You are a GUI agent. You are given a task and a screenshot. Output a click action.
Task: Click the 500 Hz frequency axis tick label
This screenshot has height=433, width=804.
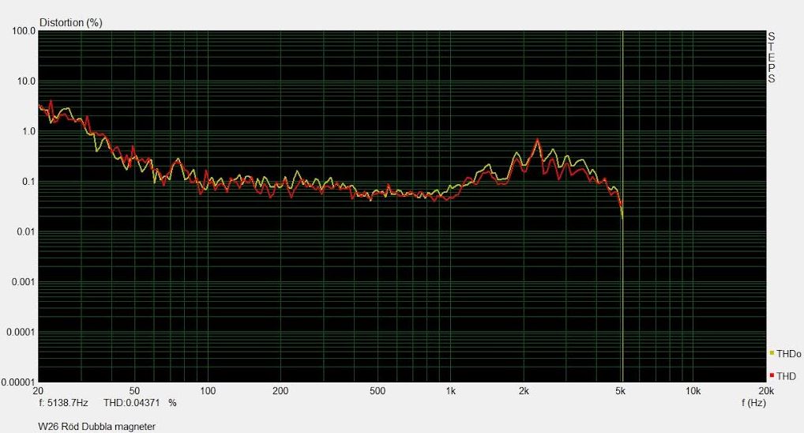(377, 391)
